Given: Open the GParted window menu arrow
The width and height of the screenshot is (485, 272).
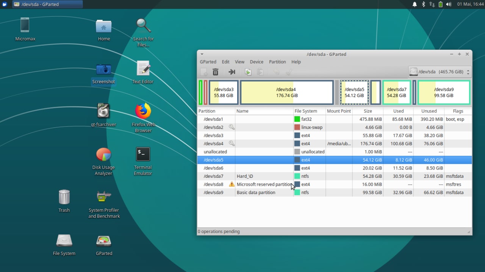Looking at the screenshot, I should click(202, 54).
